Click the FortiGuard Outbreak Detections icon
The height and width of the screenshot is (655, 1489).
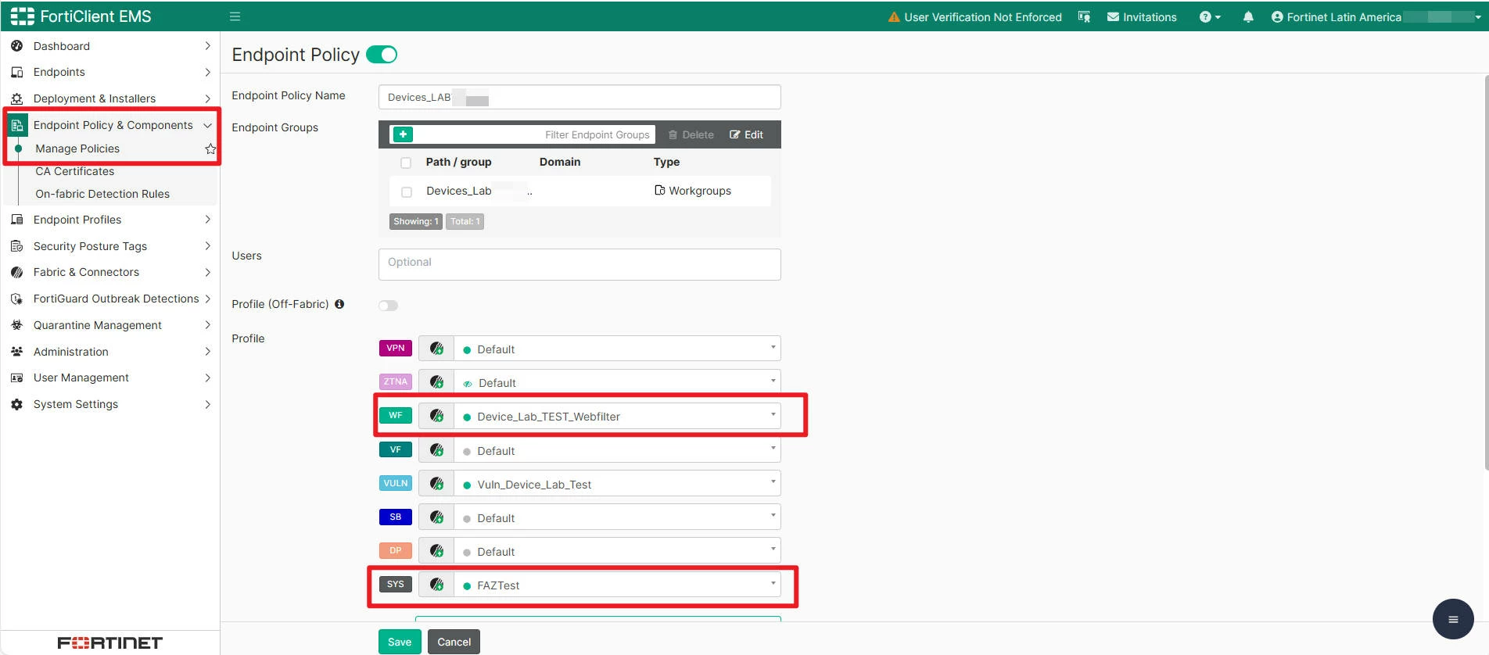pos(16,299)
